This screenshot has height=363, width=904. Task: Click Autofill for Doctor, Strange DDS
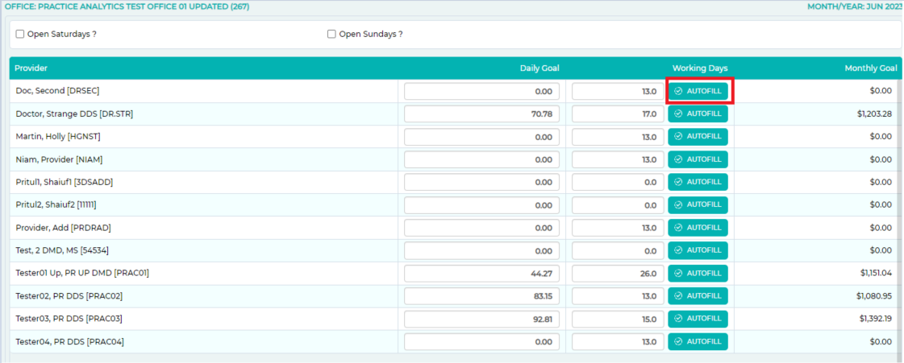[698, 113]
